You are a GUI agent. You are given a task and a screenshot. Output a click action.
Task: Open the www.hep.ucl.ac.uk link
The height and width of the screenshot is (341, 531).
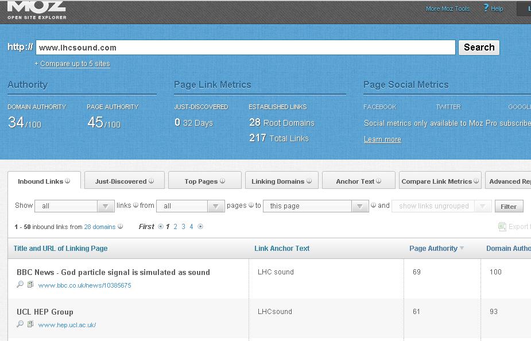[67, 325]
